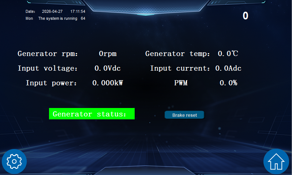Click the PWM label
The height and width of the screenshot is (175, 292).
point(181,83)
